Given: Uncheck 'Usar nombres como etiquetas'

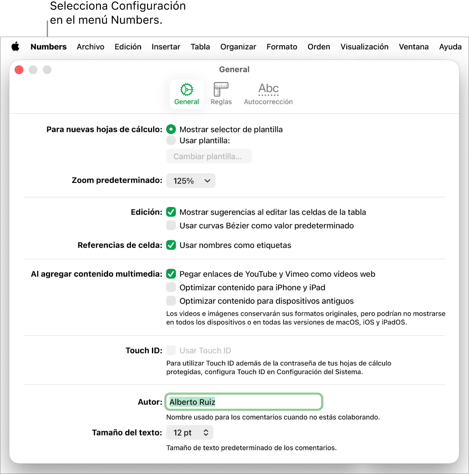Looking at the screenshot, I should pos(171,245).
